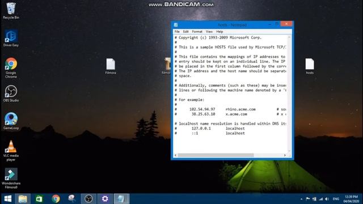The width and height of the screenshot is (363, 204).
Task: Click the vertical scrollbar up arrow
Action: [x=289, y=37]
